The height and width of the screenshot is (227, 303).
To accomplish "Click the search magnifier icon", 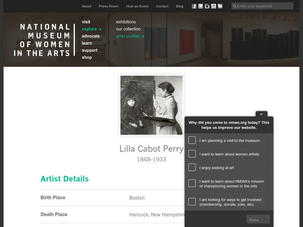I will [x=234, y=6].
